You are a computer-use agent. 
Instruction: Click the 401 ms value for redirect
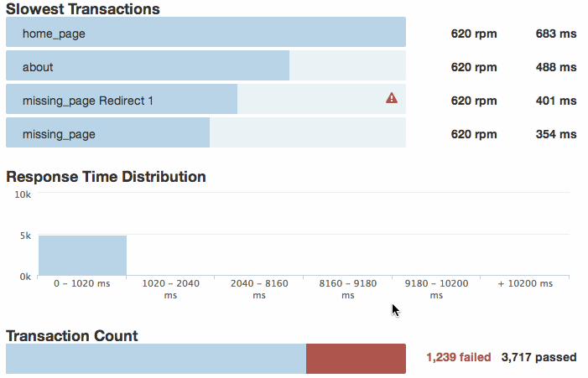click(556, 101)
